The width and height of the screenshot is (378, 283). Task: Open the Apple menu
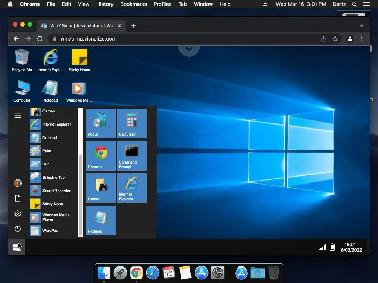[10, 4]
